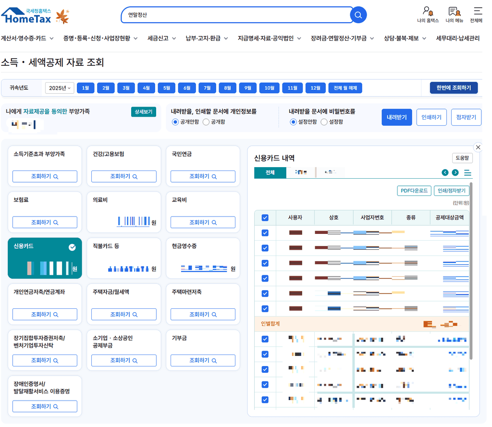The image size is (492, 427).
Task: Open 장려금·연말정산·기부금 menu
Action: pos(342,38)
